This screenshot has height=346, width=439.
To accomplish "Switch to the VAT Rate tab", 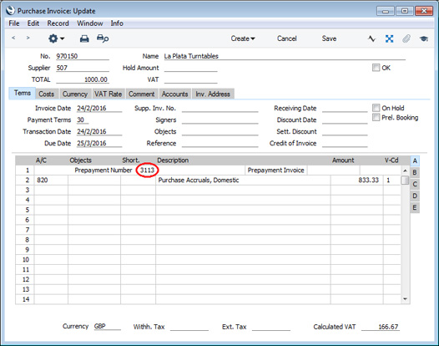I will (108, 94).
